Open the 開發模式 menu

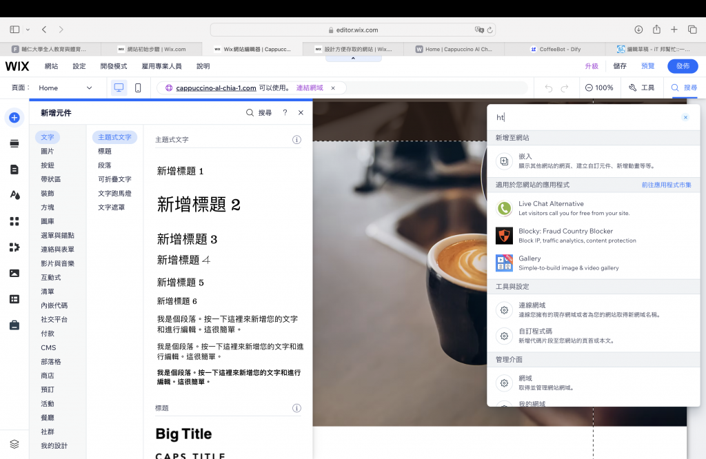114,66
